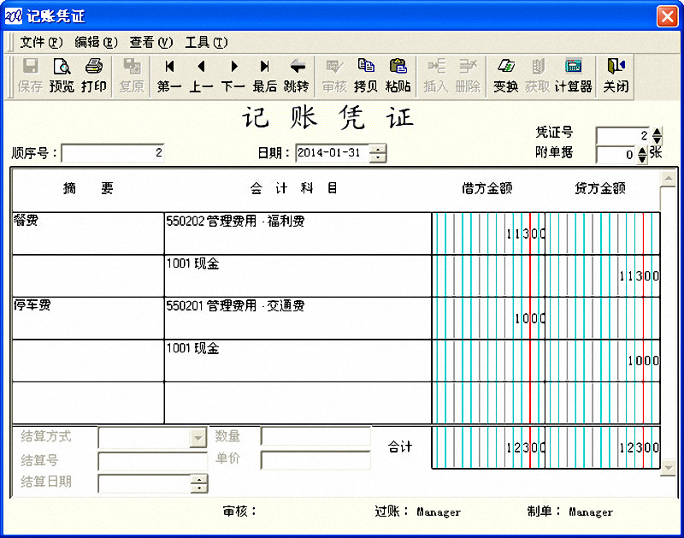The image size is (684, 538).
Task: Click debit amount 1000 for 交通费
Action: [488, 318]
